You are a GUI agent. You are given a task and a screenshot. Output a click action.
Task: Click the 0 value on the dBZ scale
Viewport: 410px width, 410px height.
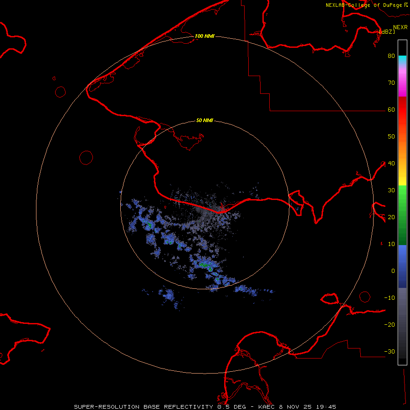pos(393,271)
